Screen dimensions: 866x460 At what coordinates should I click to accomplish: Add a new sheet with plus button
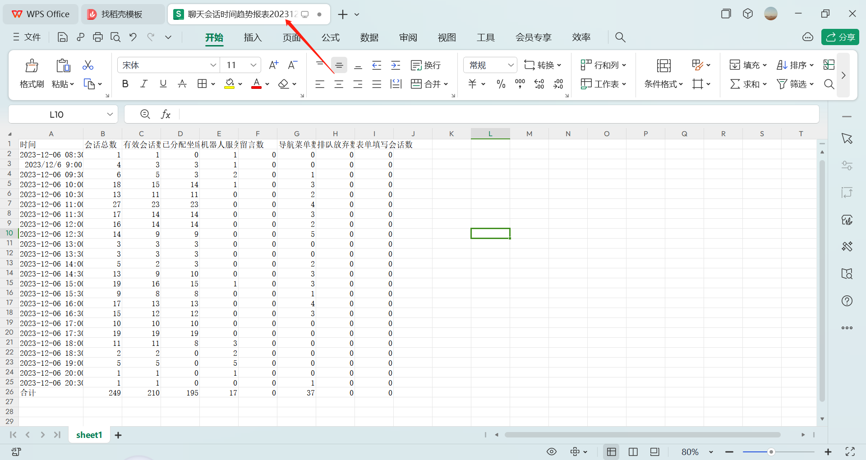point(118,435)
